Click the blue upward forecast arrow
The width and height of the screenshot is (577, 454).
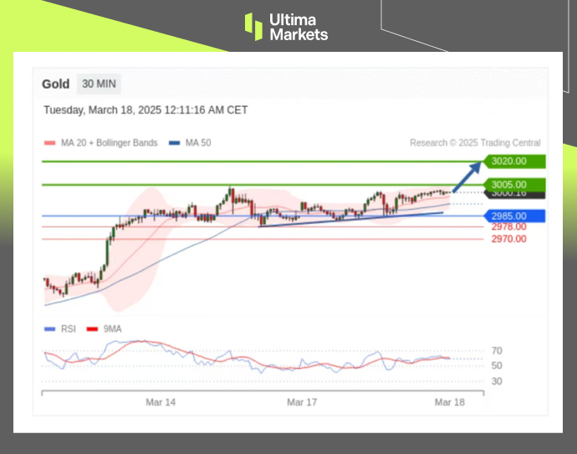point(469,175)
